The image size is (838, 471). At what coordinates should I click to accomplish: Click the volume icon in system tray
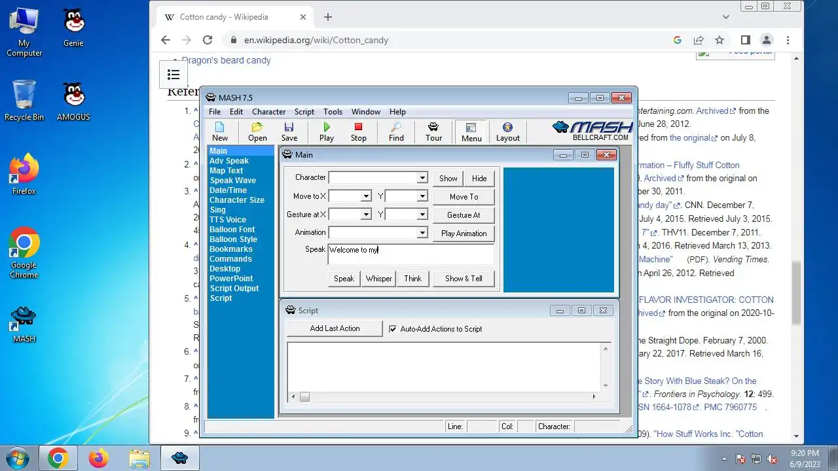pos(773,459)
